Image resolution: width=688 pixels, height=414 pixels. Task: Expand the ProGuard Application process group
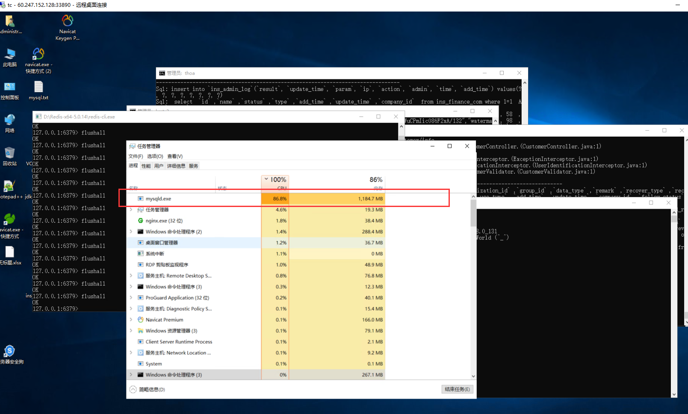point(131,298)
